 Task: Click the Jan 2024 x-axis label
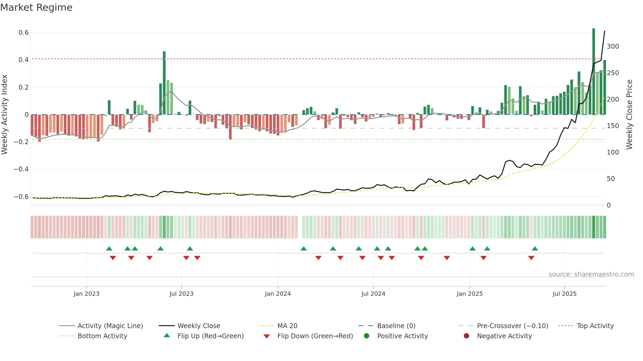[x=278, y=294]
